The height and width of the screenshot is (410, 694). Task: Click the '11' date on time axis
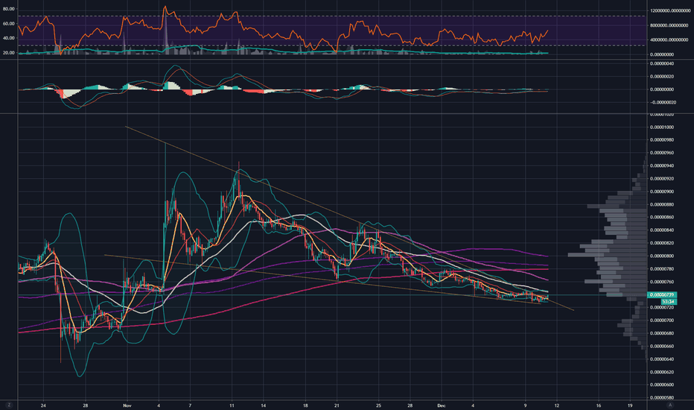232,405
